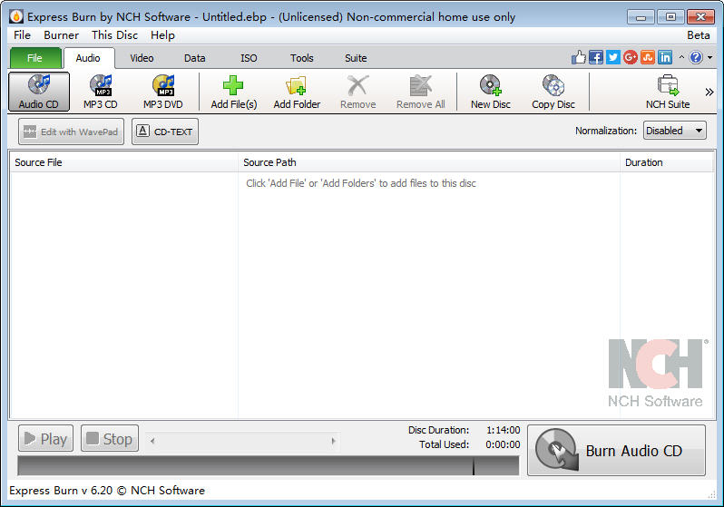724x507 pixels.
Task: Click the Burn Audio CD button
Action: tap(616, 450)
